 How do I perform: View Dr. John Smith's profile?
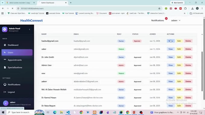171,57
